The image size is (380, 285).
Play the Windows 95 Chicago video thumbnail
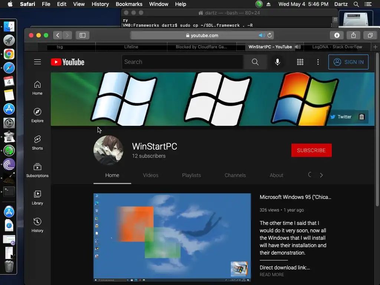point(172,237)
